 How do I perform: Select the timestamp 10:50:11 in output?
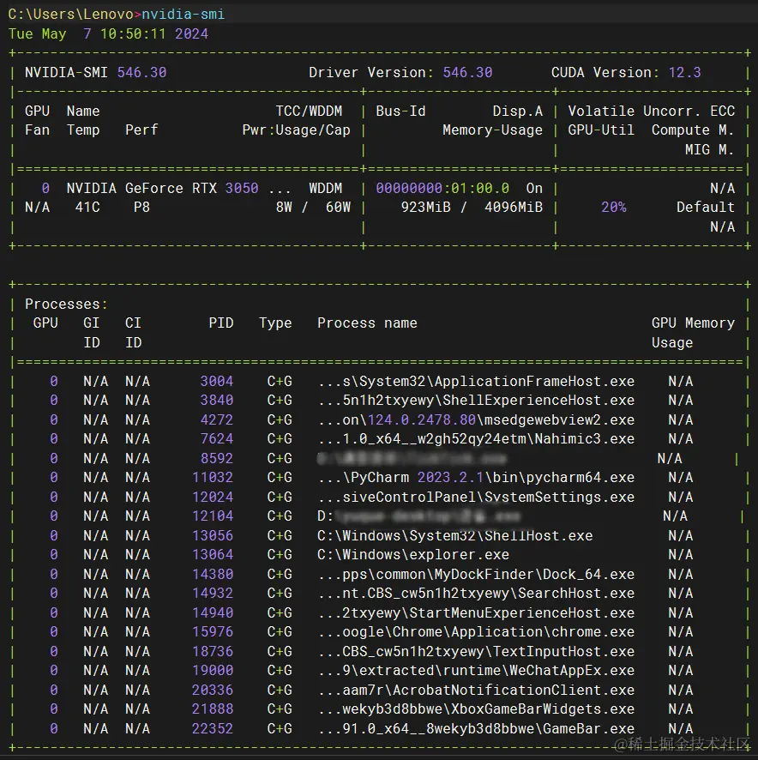pyautogui.click(x=133, y=34)
